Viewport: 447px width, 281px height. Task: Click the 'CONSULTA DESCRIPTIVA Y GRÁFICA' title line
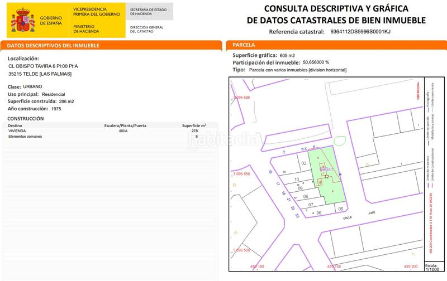click(x=336, y=8)
